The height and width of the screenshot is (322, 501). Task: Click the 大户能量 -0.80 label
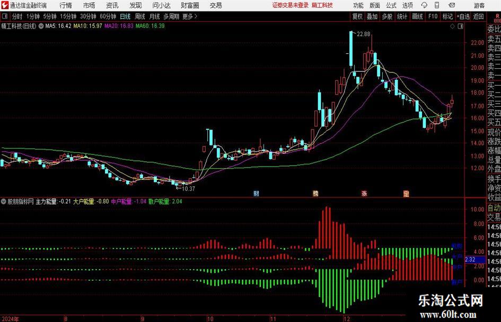[91, 201]
